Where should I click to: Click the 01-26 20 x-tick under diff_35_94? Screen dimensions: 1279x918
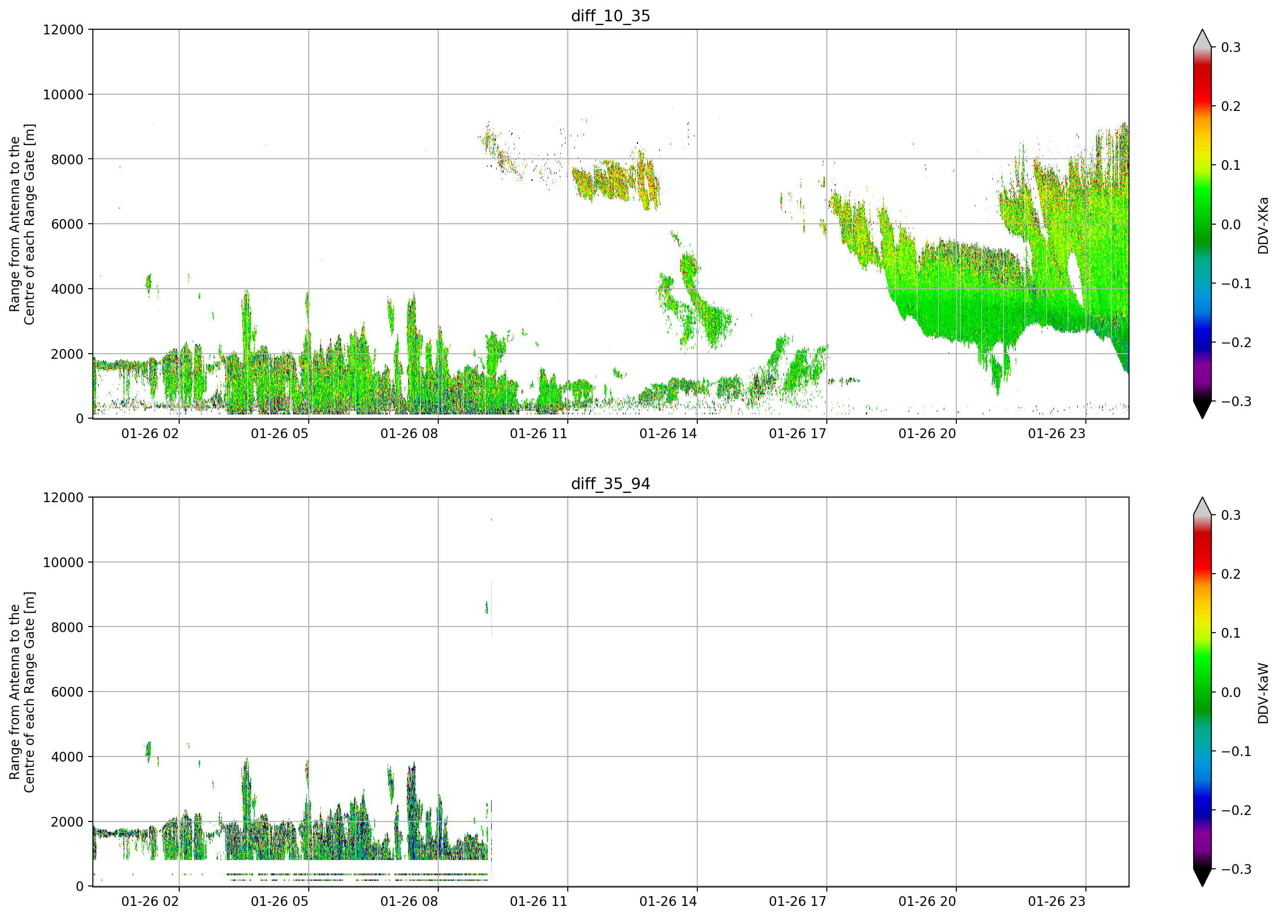pos(927,901)
